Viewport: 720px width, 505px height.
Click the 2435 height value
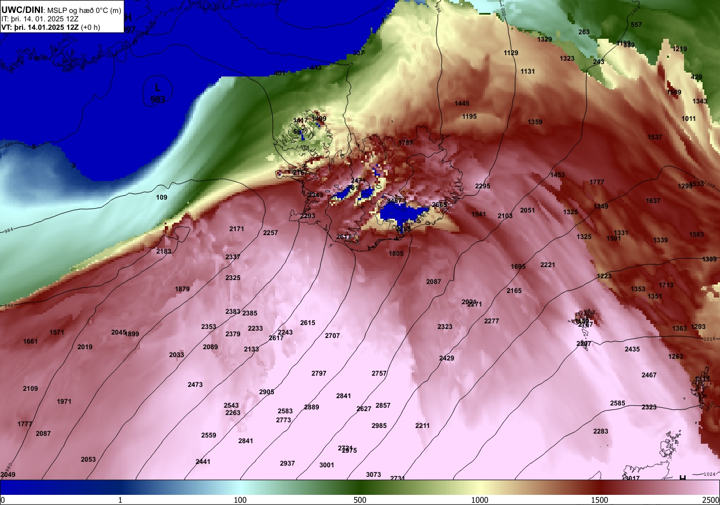point(632,349)
